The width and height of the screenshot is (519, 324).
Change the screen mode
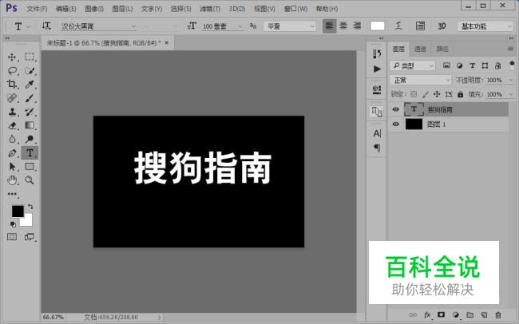[x=30, y=237]
